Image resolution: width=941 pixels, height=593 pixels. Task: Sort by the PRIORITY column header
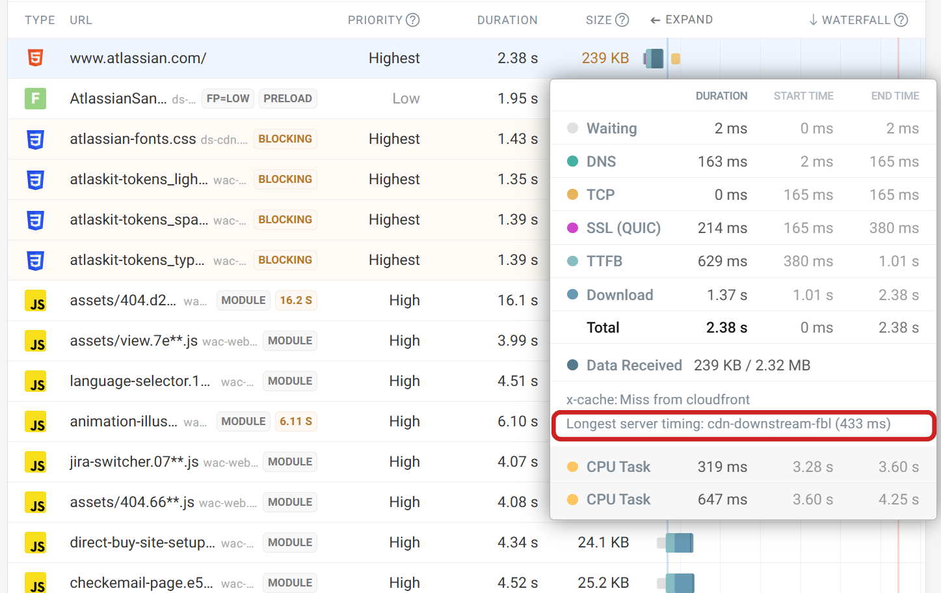click(x=375, y=20)
